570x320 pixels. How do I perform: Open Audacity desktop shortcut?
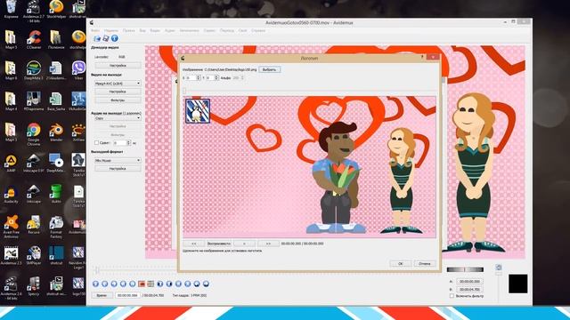[11, 194]
